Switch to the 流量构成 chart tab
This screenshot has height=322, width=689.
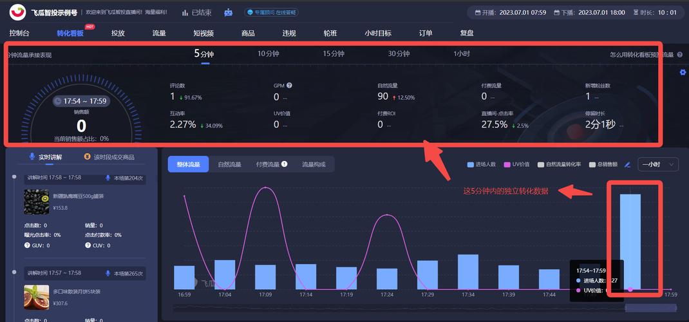coord(314,164)
